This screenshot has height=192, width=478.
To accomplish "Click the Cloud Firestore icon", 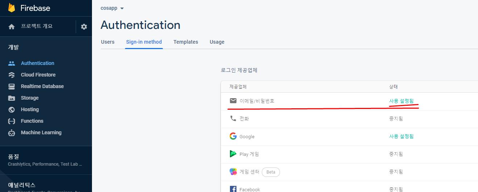I will (12, 75).
